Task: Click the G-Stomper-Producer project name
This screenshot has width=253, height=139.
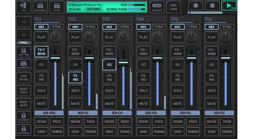Action: pos(86,5)
